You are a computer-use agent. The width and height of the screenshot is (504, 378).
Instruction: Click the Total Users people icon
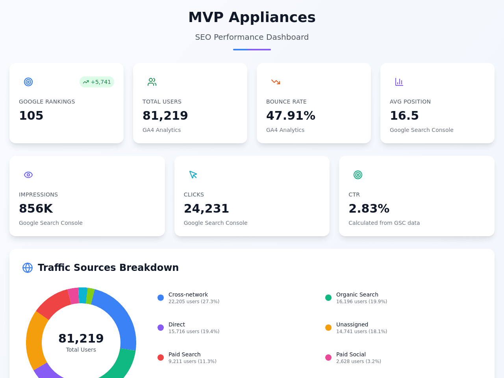(x=152, y=82)
